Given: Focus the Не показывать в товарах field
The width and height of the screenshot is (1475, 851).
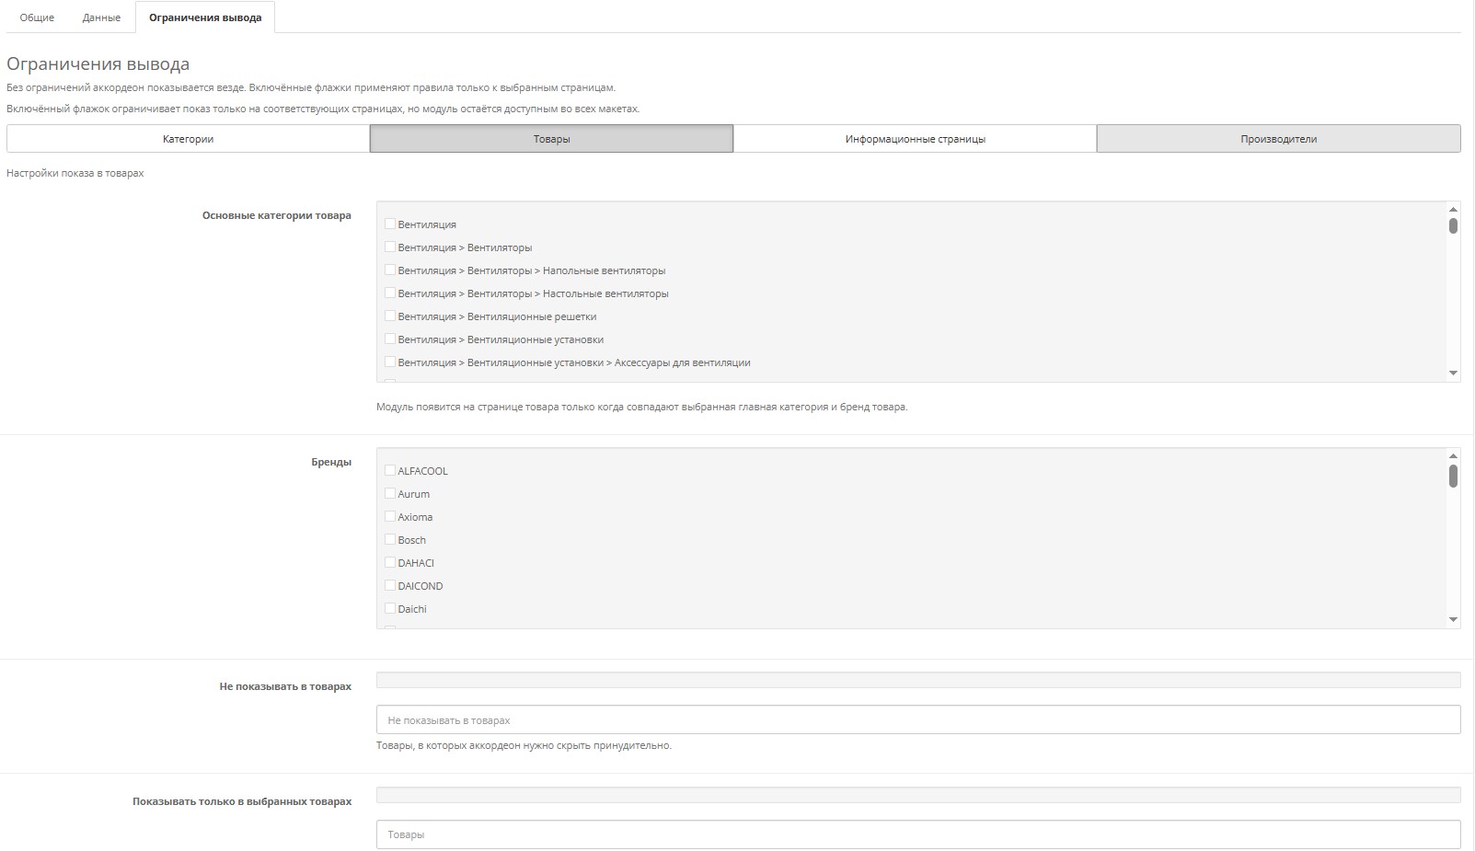Looking at the screenshot, I should 917,719.
